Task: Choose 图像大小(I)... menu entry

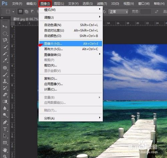Action: pyautogui.click(x=71, y=43)
